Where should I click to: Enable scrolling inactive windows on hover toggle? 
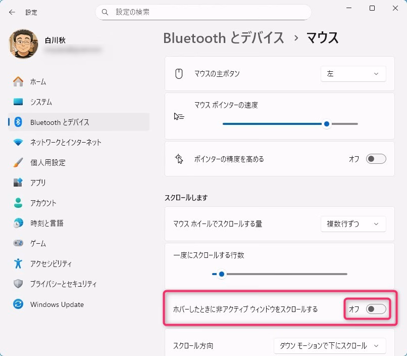coord(376,309)
